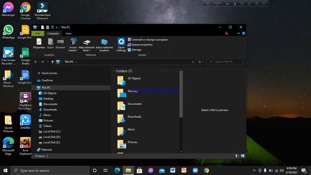Go forward with the forward arrow
The height and width of the screenshot is (175, 311).
point(42,62)
